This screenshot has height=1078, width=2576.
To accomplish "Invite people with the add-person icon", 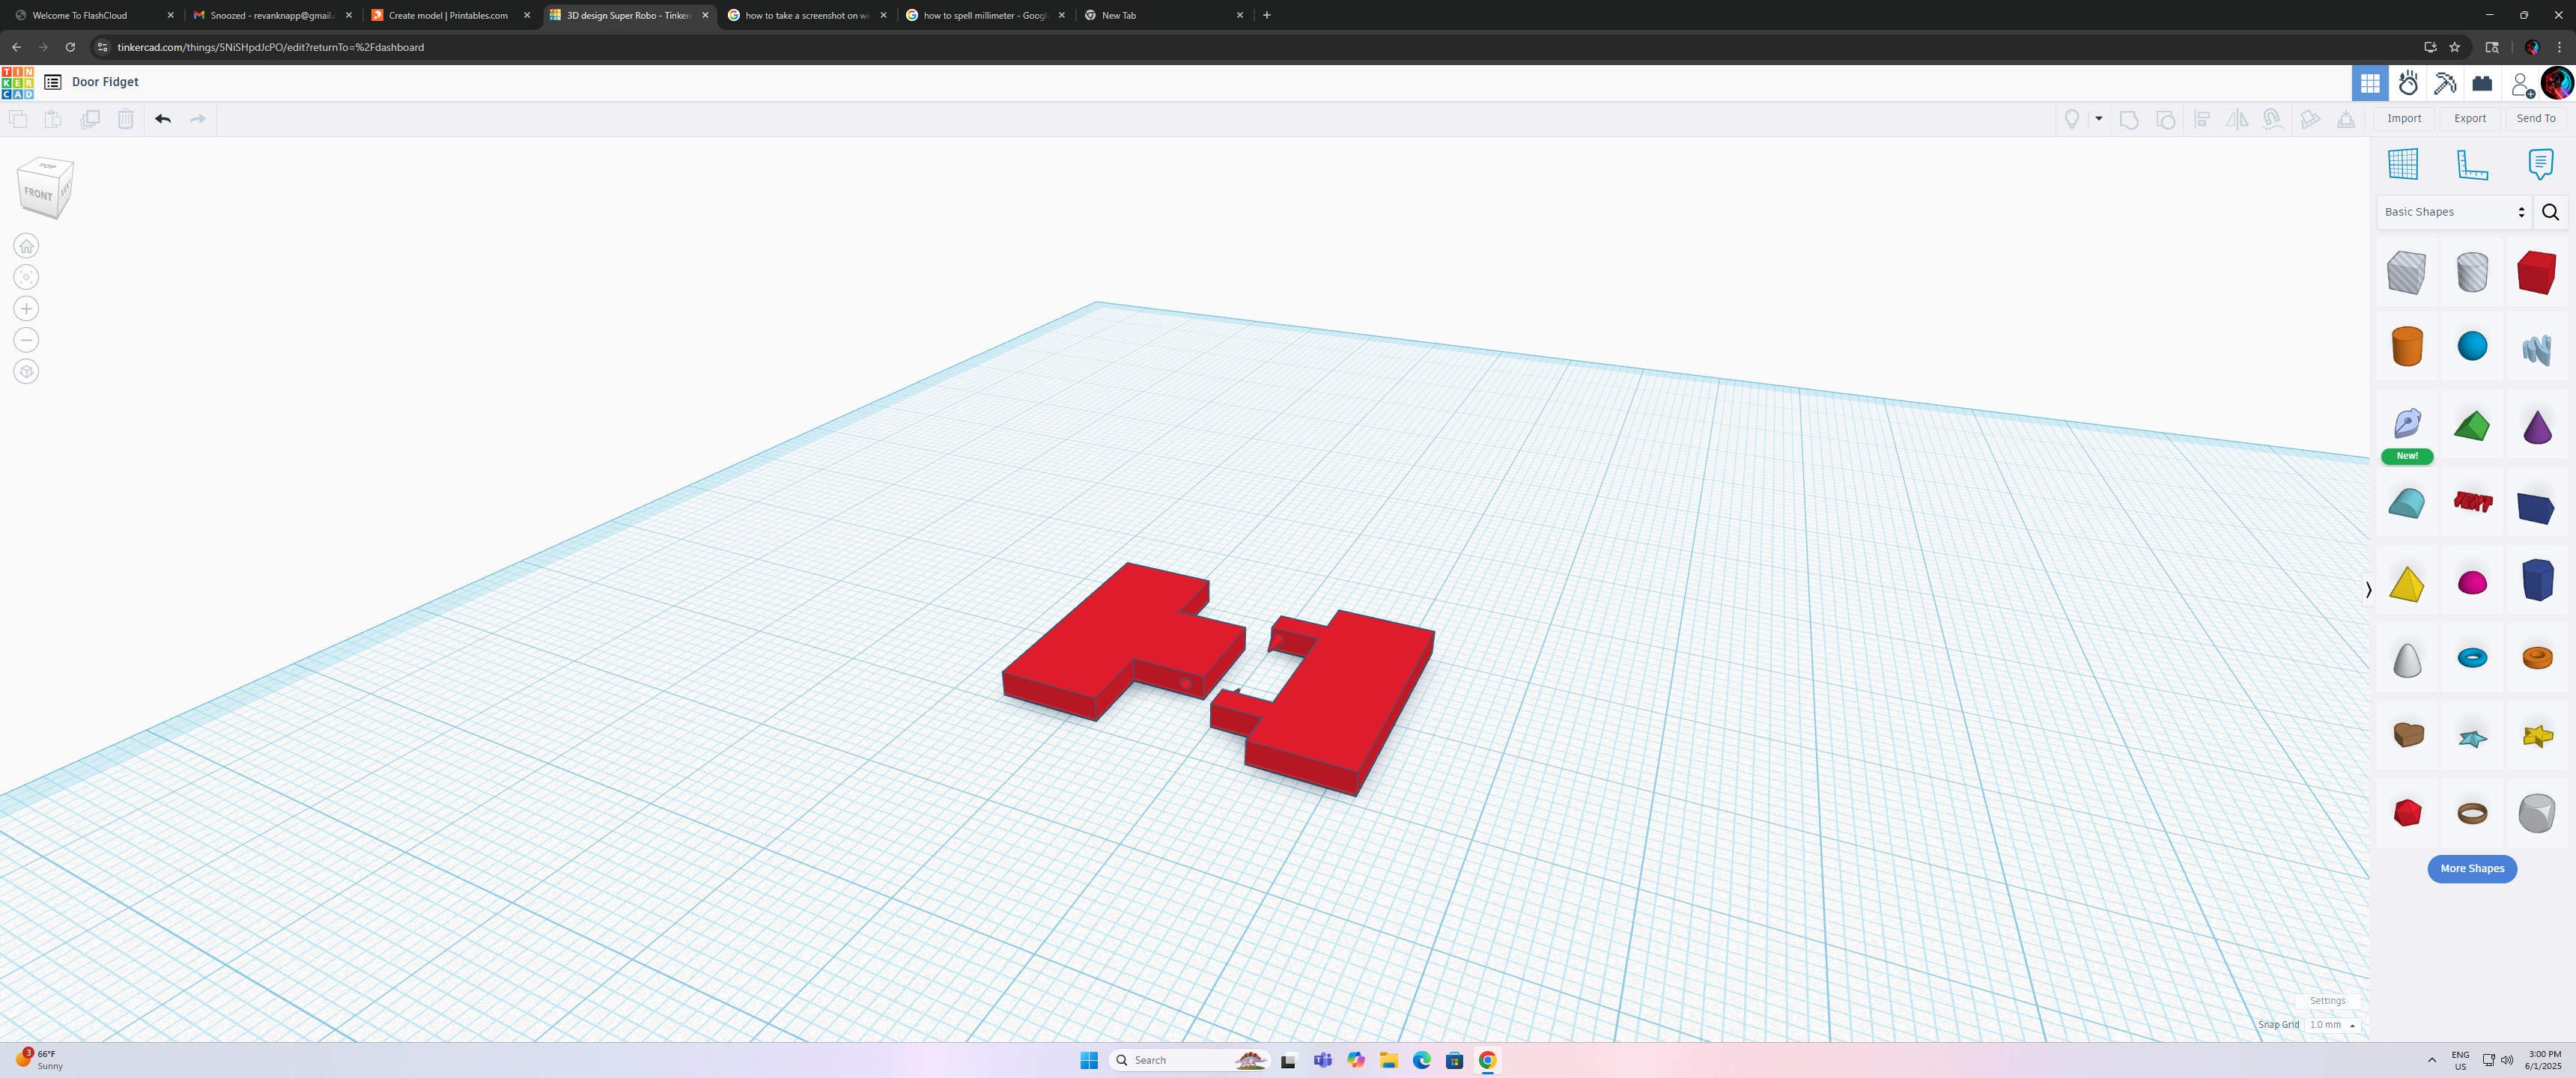I will click(2522, 84).
